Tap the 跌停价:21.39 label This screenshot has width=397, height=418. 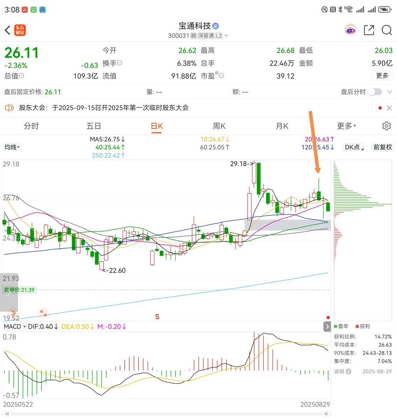tap(19, 290)
